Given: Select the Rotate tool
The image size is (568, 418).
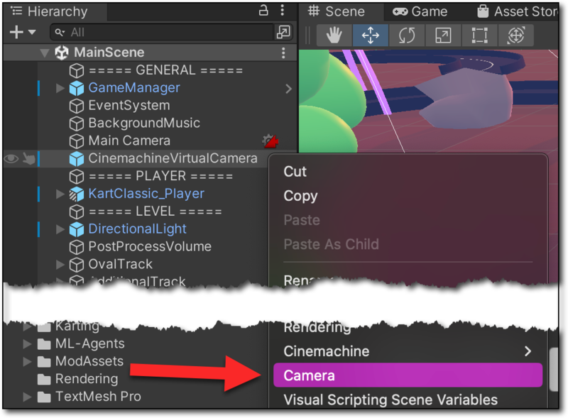Looking at the screenshot, I should point(407,35).
